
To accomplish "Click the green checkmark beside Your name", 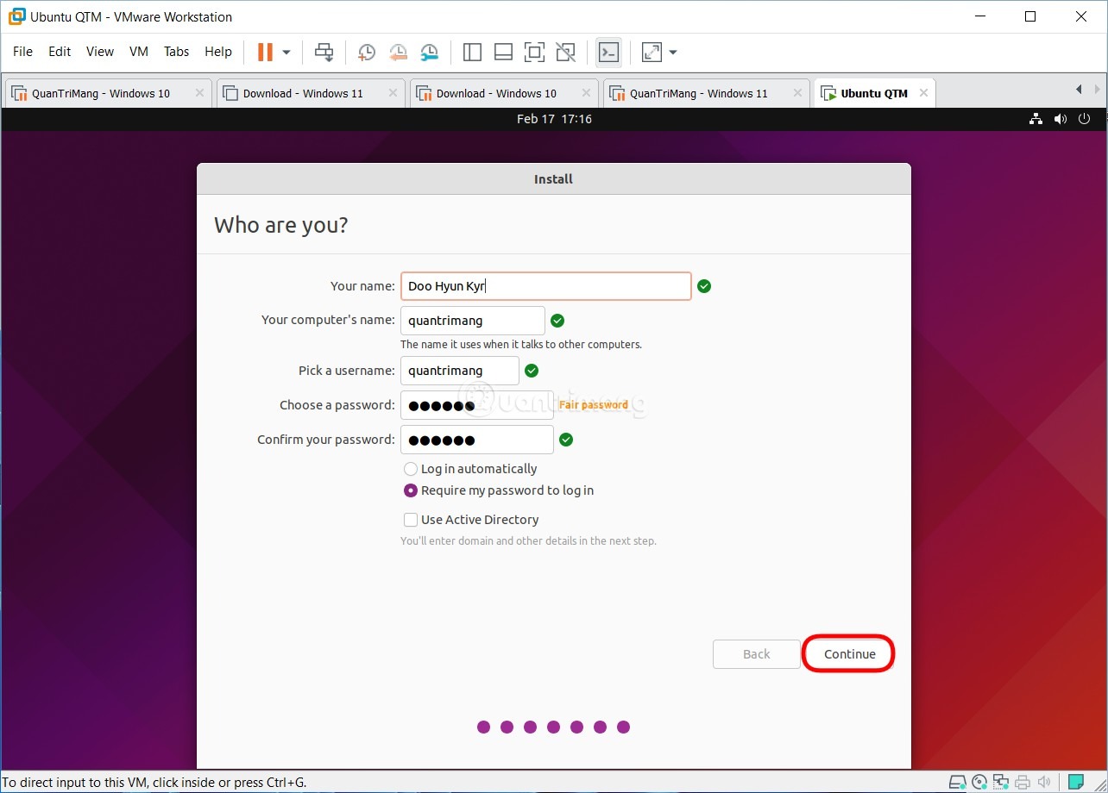I will pyautogui.click(x=704, y=286).
